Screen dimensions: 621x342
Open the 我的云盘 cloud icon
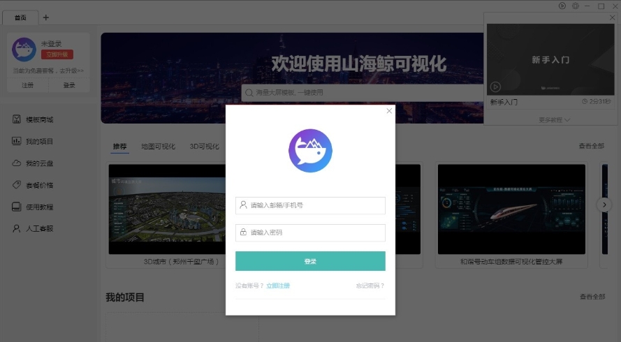tap(16, 163)
